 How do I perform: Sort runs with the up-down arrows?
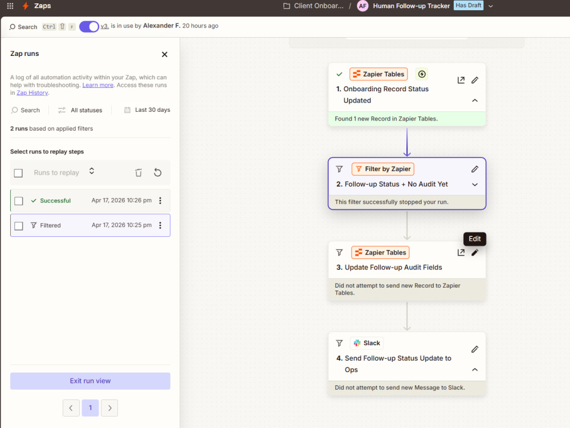[92, 171]
